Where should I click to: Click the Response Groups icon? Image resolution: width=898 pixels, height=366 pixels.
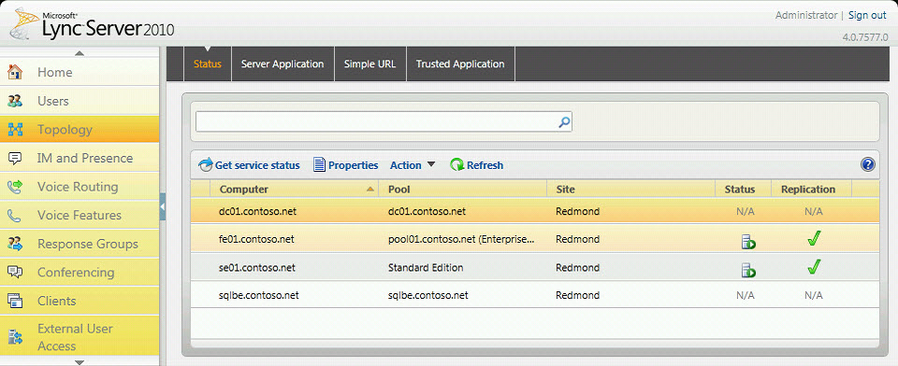coord(15,244)
